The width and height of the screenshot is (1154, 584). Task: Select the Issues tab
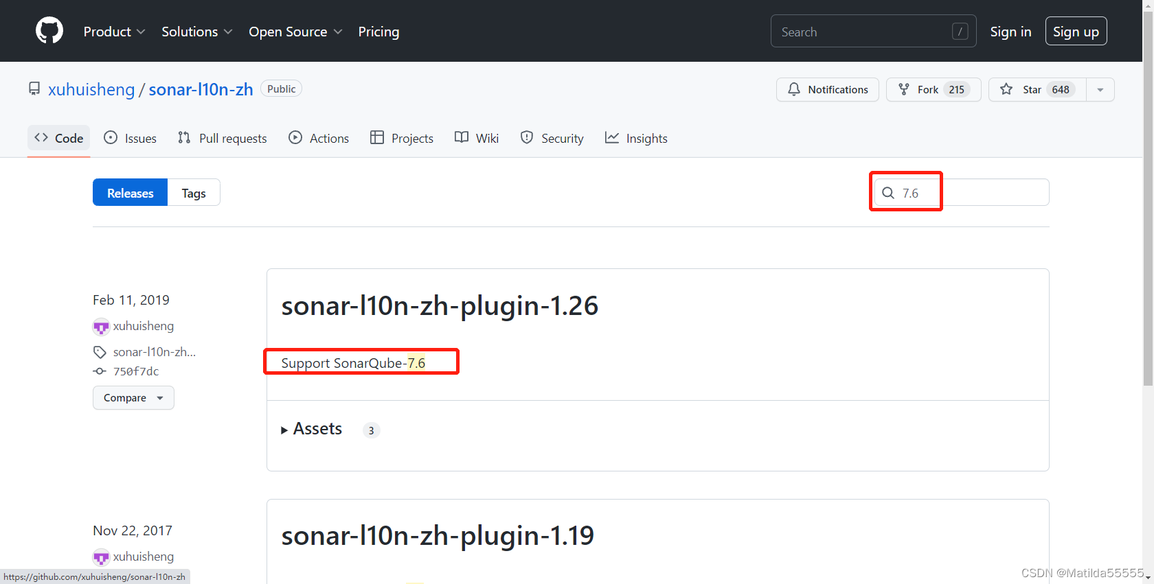pos(130,138)
